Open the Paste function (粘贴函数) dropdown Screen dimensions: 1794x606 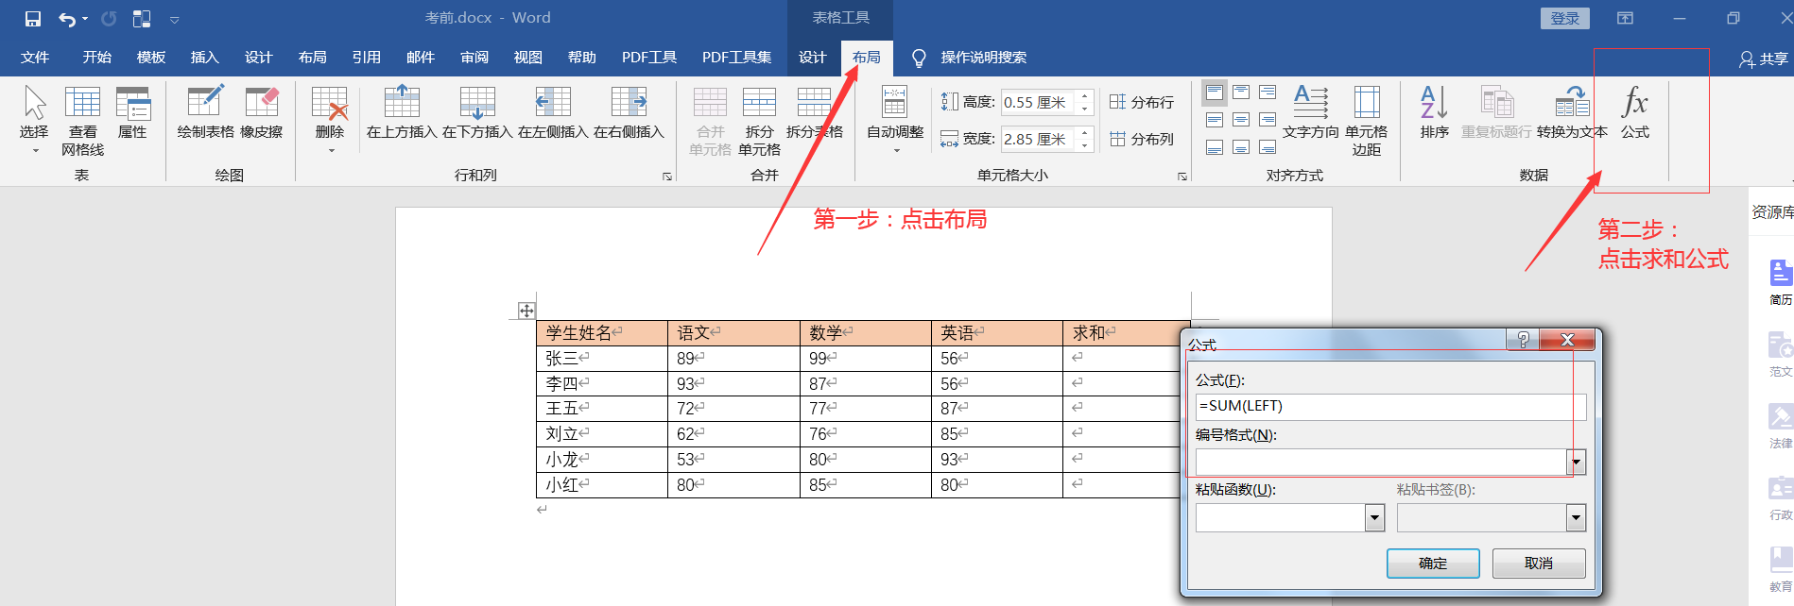point(1375,517)
